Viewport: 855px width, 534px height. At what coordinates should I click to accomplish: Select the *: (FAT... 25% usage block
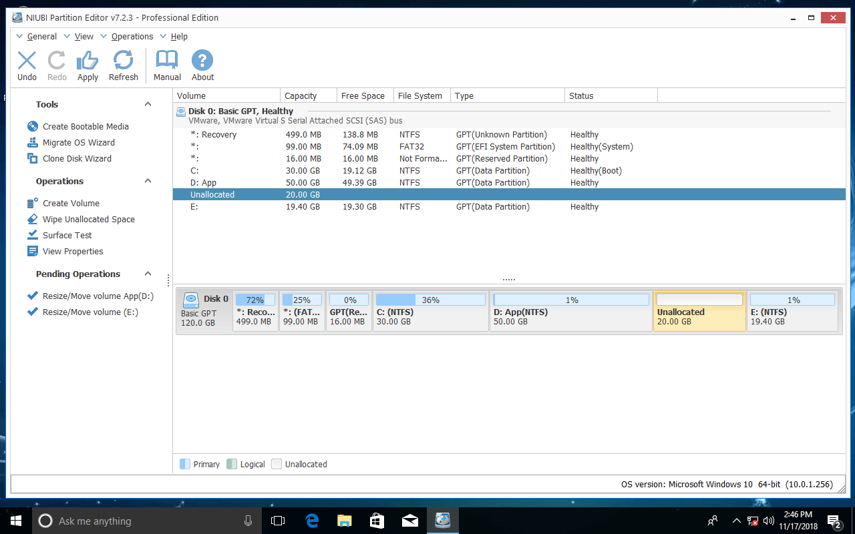click(x=302, y=310)
